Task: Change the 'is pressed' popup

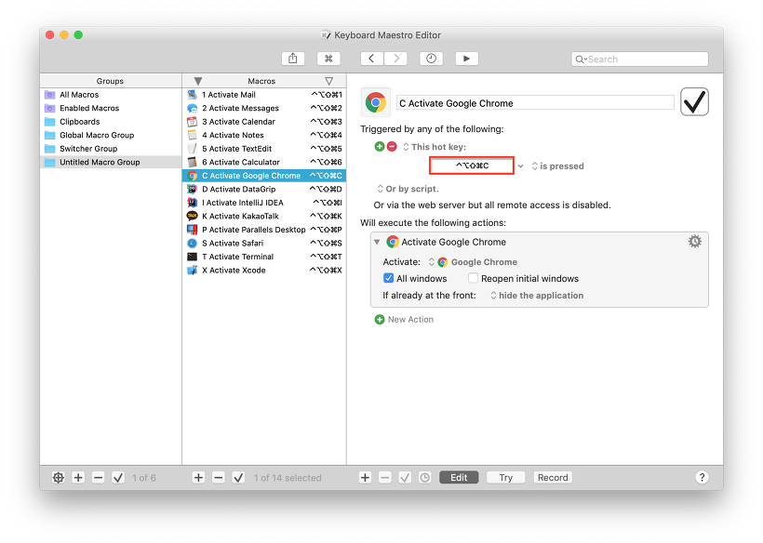Action: (557, 166)
